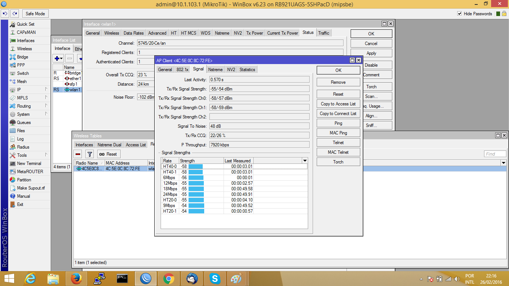Screen dimensions: 509x286
Task: Open Firefox from the taskbar
Action: pos(76,279)
